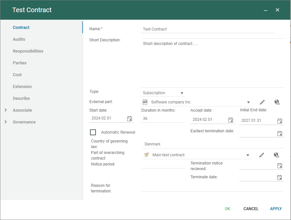Expand the Governance sidebar section
The height and width of the screenshot is (220, 291).
click(6, 122)
